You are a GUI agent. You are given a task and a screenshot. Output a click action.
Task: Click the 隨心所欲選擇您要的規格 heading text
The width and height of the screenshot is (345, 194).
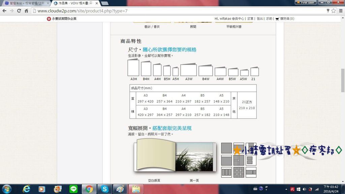169,50
